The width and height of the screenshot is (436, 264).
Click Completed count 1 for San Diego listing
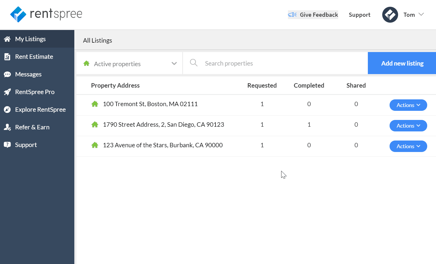coord(309,124)
